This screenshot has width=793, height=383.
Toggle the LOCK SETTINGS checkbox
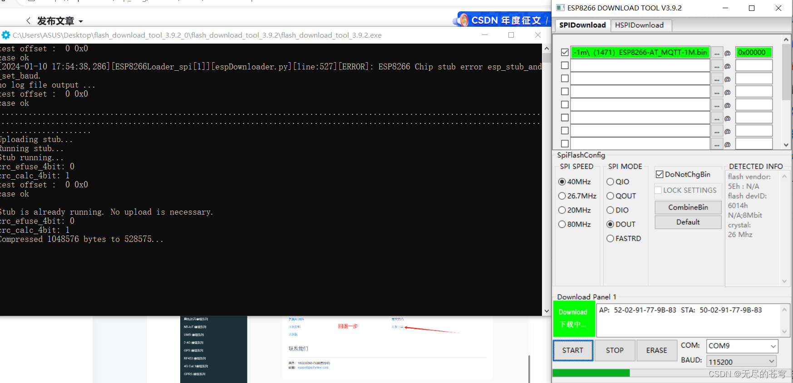click(685, 190)
